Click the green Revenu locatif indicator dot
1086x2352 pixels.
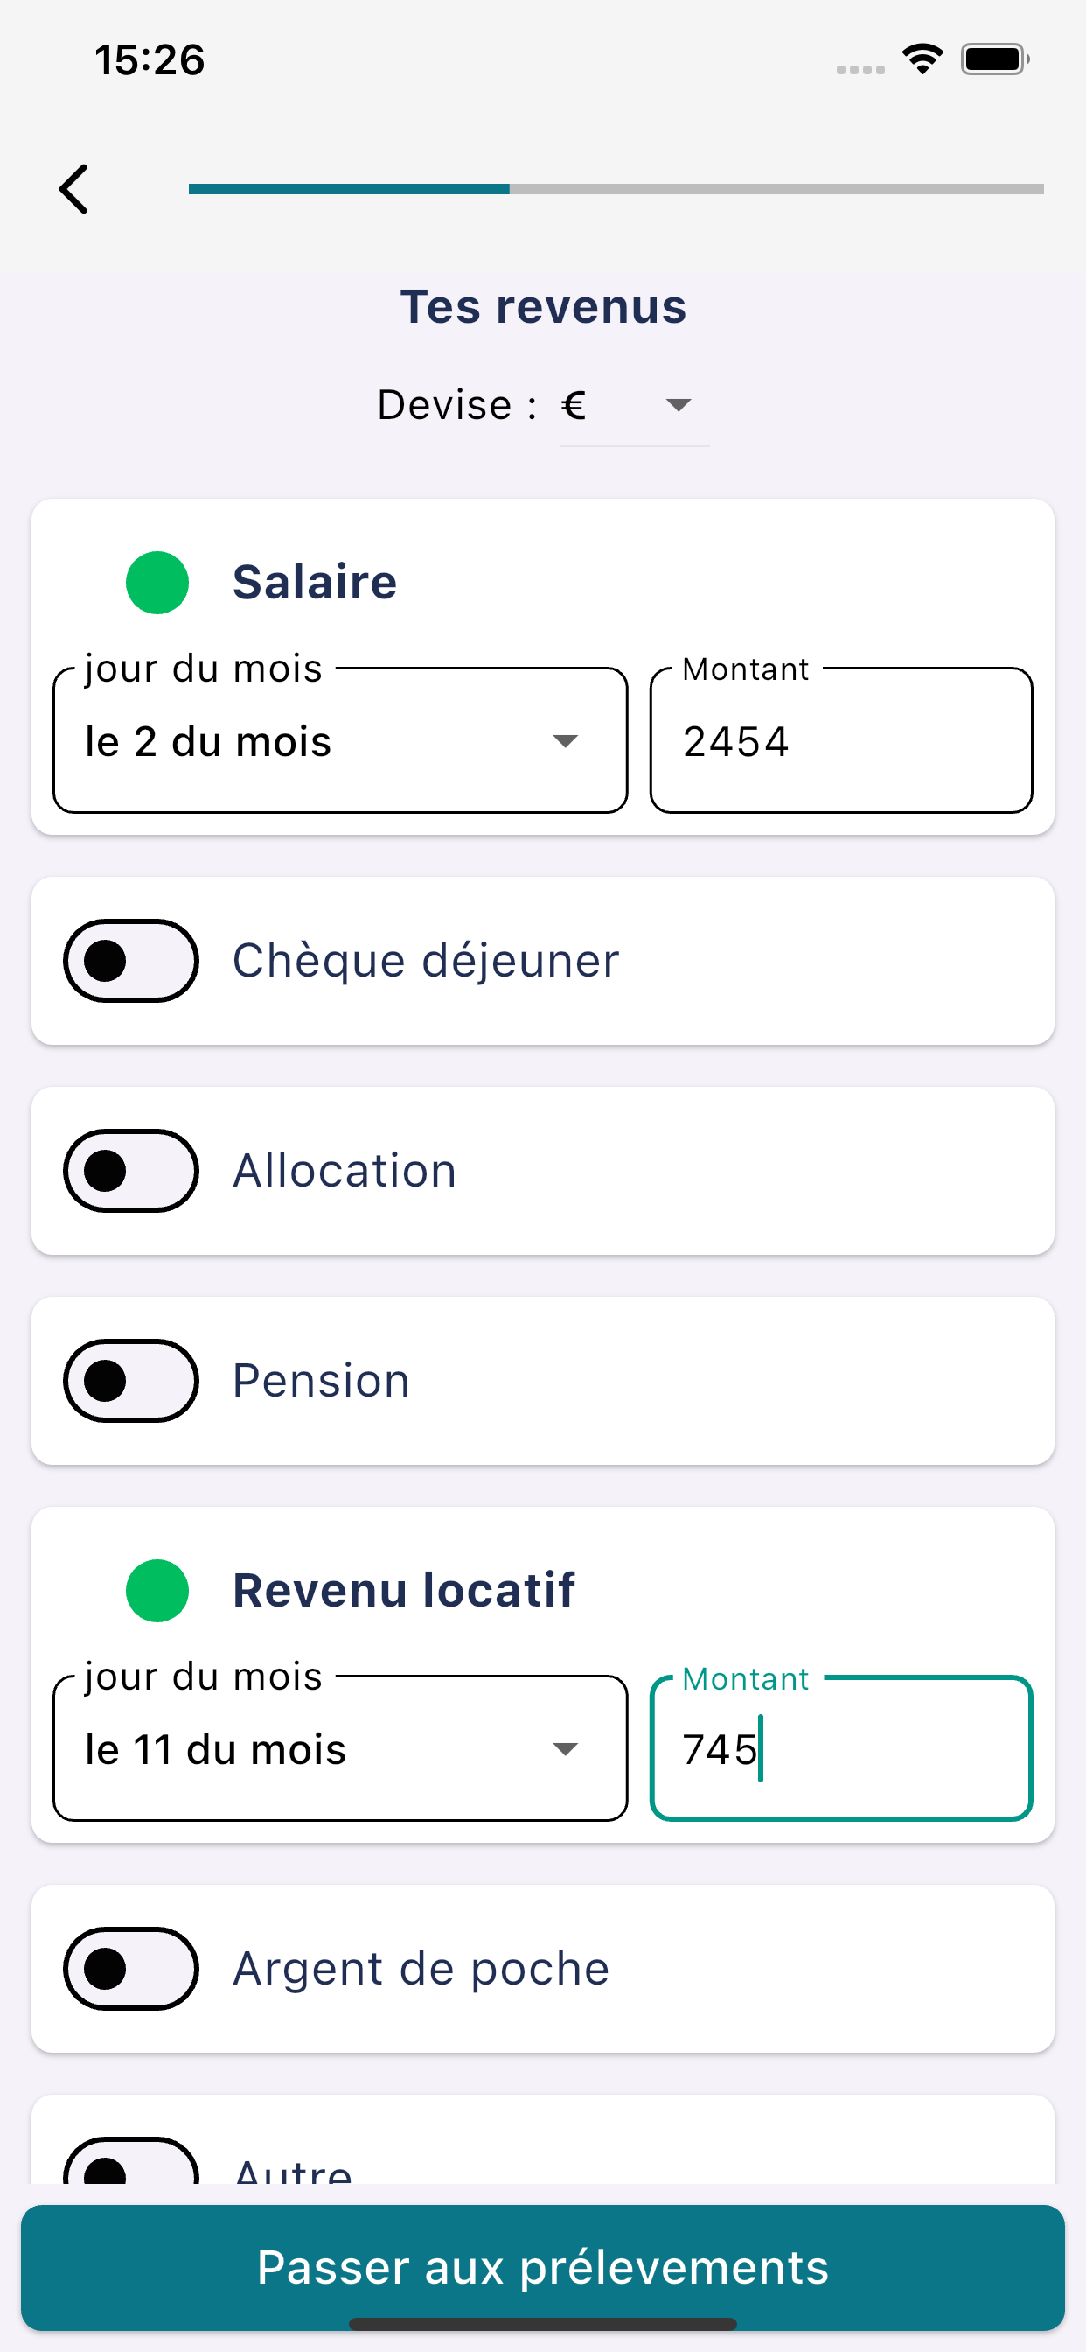point(157,1591)
